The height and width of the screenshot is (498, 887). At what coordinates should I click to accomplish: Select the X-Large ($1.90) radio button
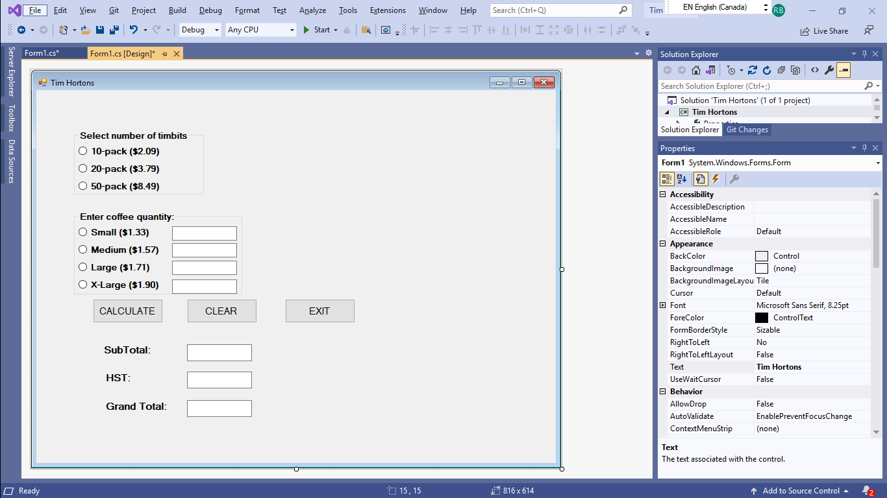pyautogui.click(x=82, y=285)
